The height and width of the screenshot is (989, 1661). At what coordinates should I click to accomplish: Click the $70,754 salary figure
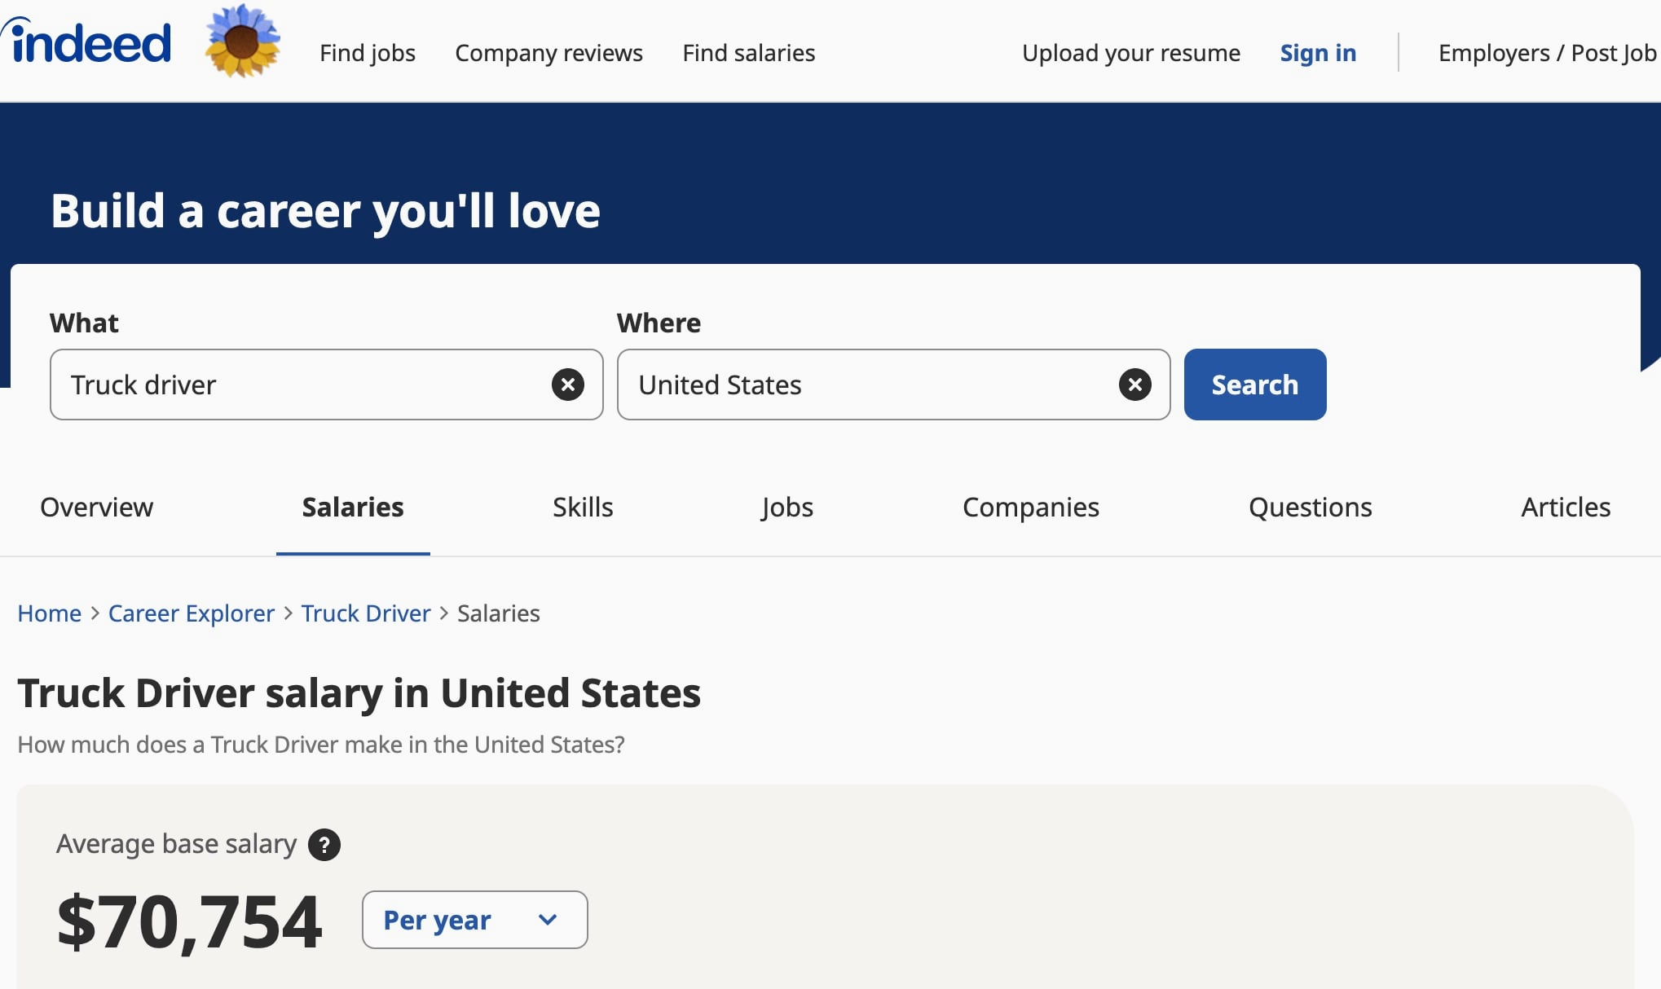click(189, 921)
